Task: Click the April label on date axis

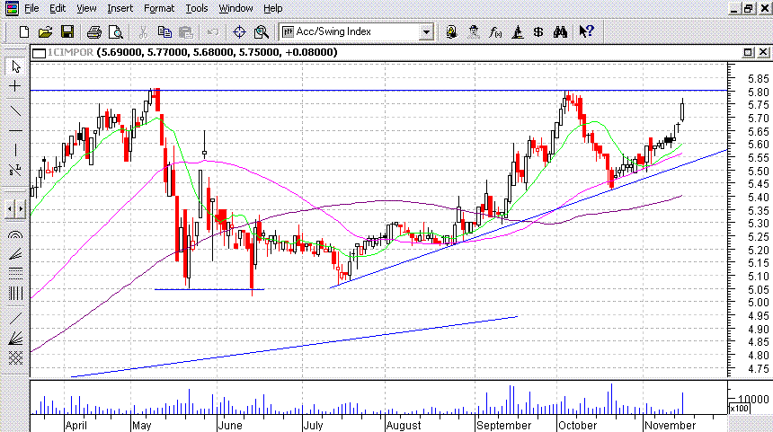Action: 76,426
